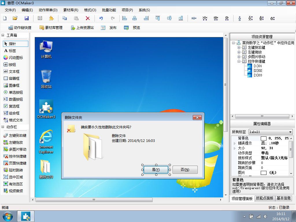This screenshot has width=296, height=222.
Task: Open a project with the folder icon
Action: (x=15, y=18)
